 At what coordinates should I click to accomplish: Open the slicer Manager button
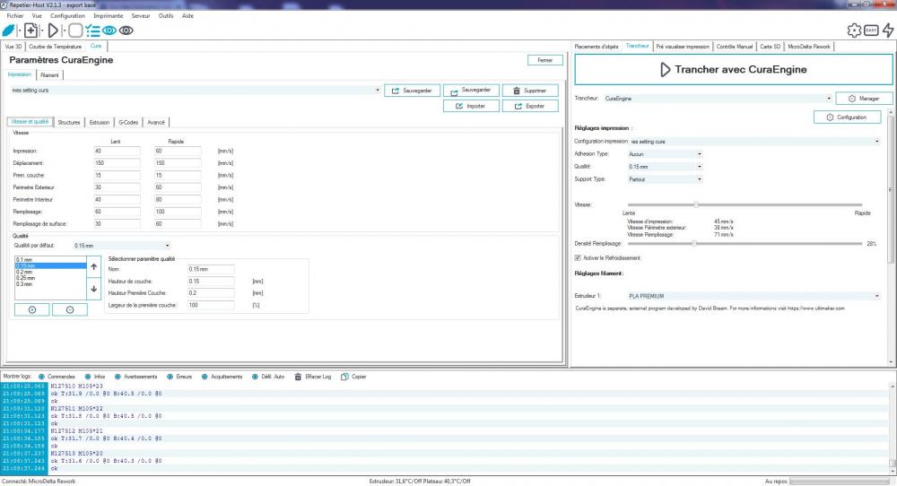(x=864, y=99)
